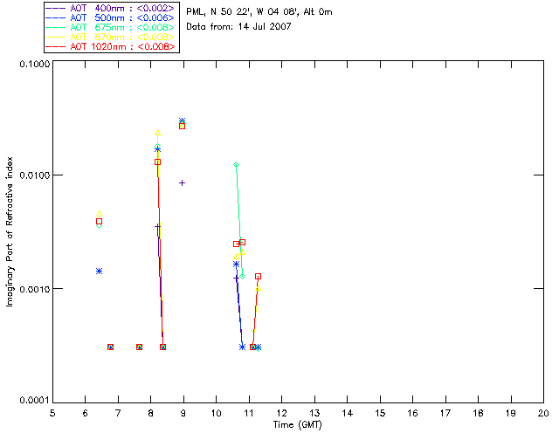Click the lone purple plus marker near 9 GMT
The image size is (559, 447).
183,183
